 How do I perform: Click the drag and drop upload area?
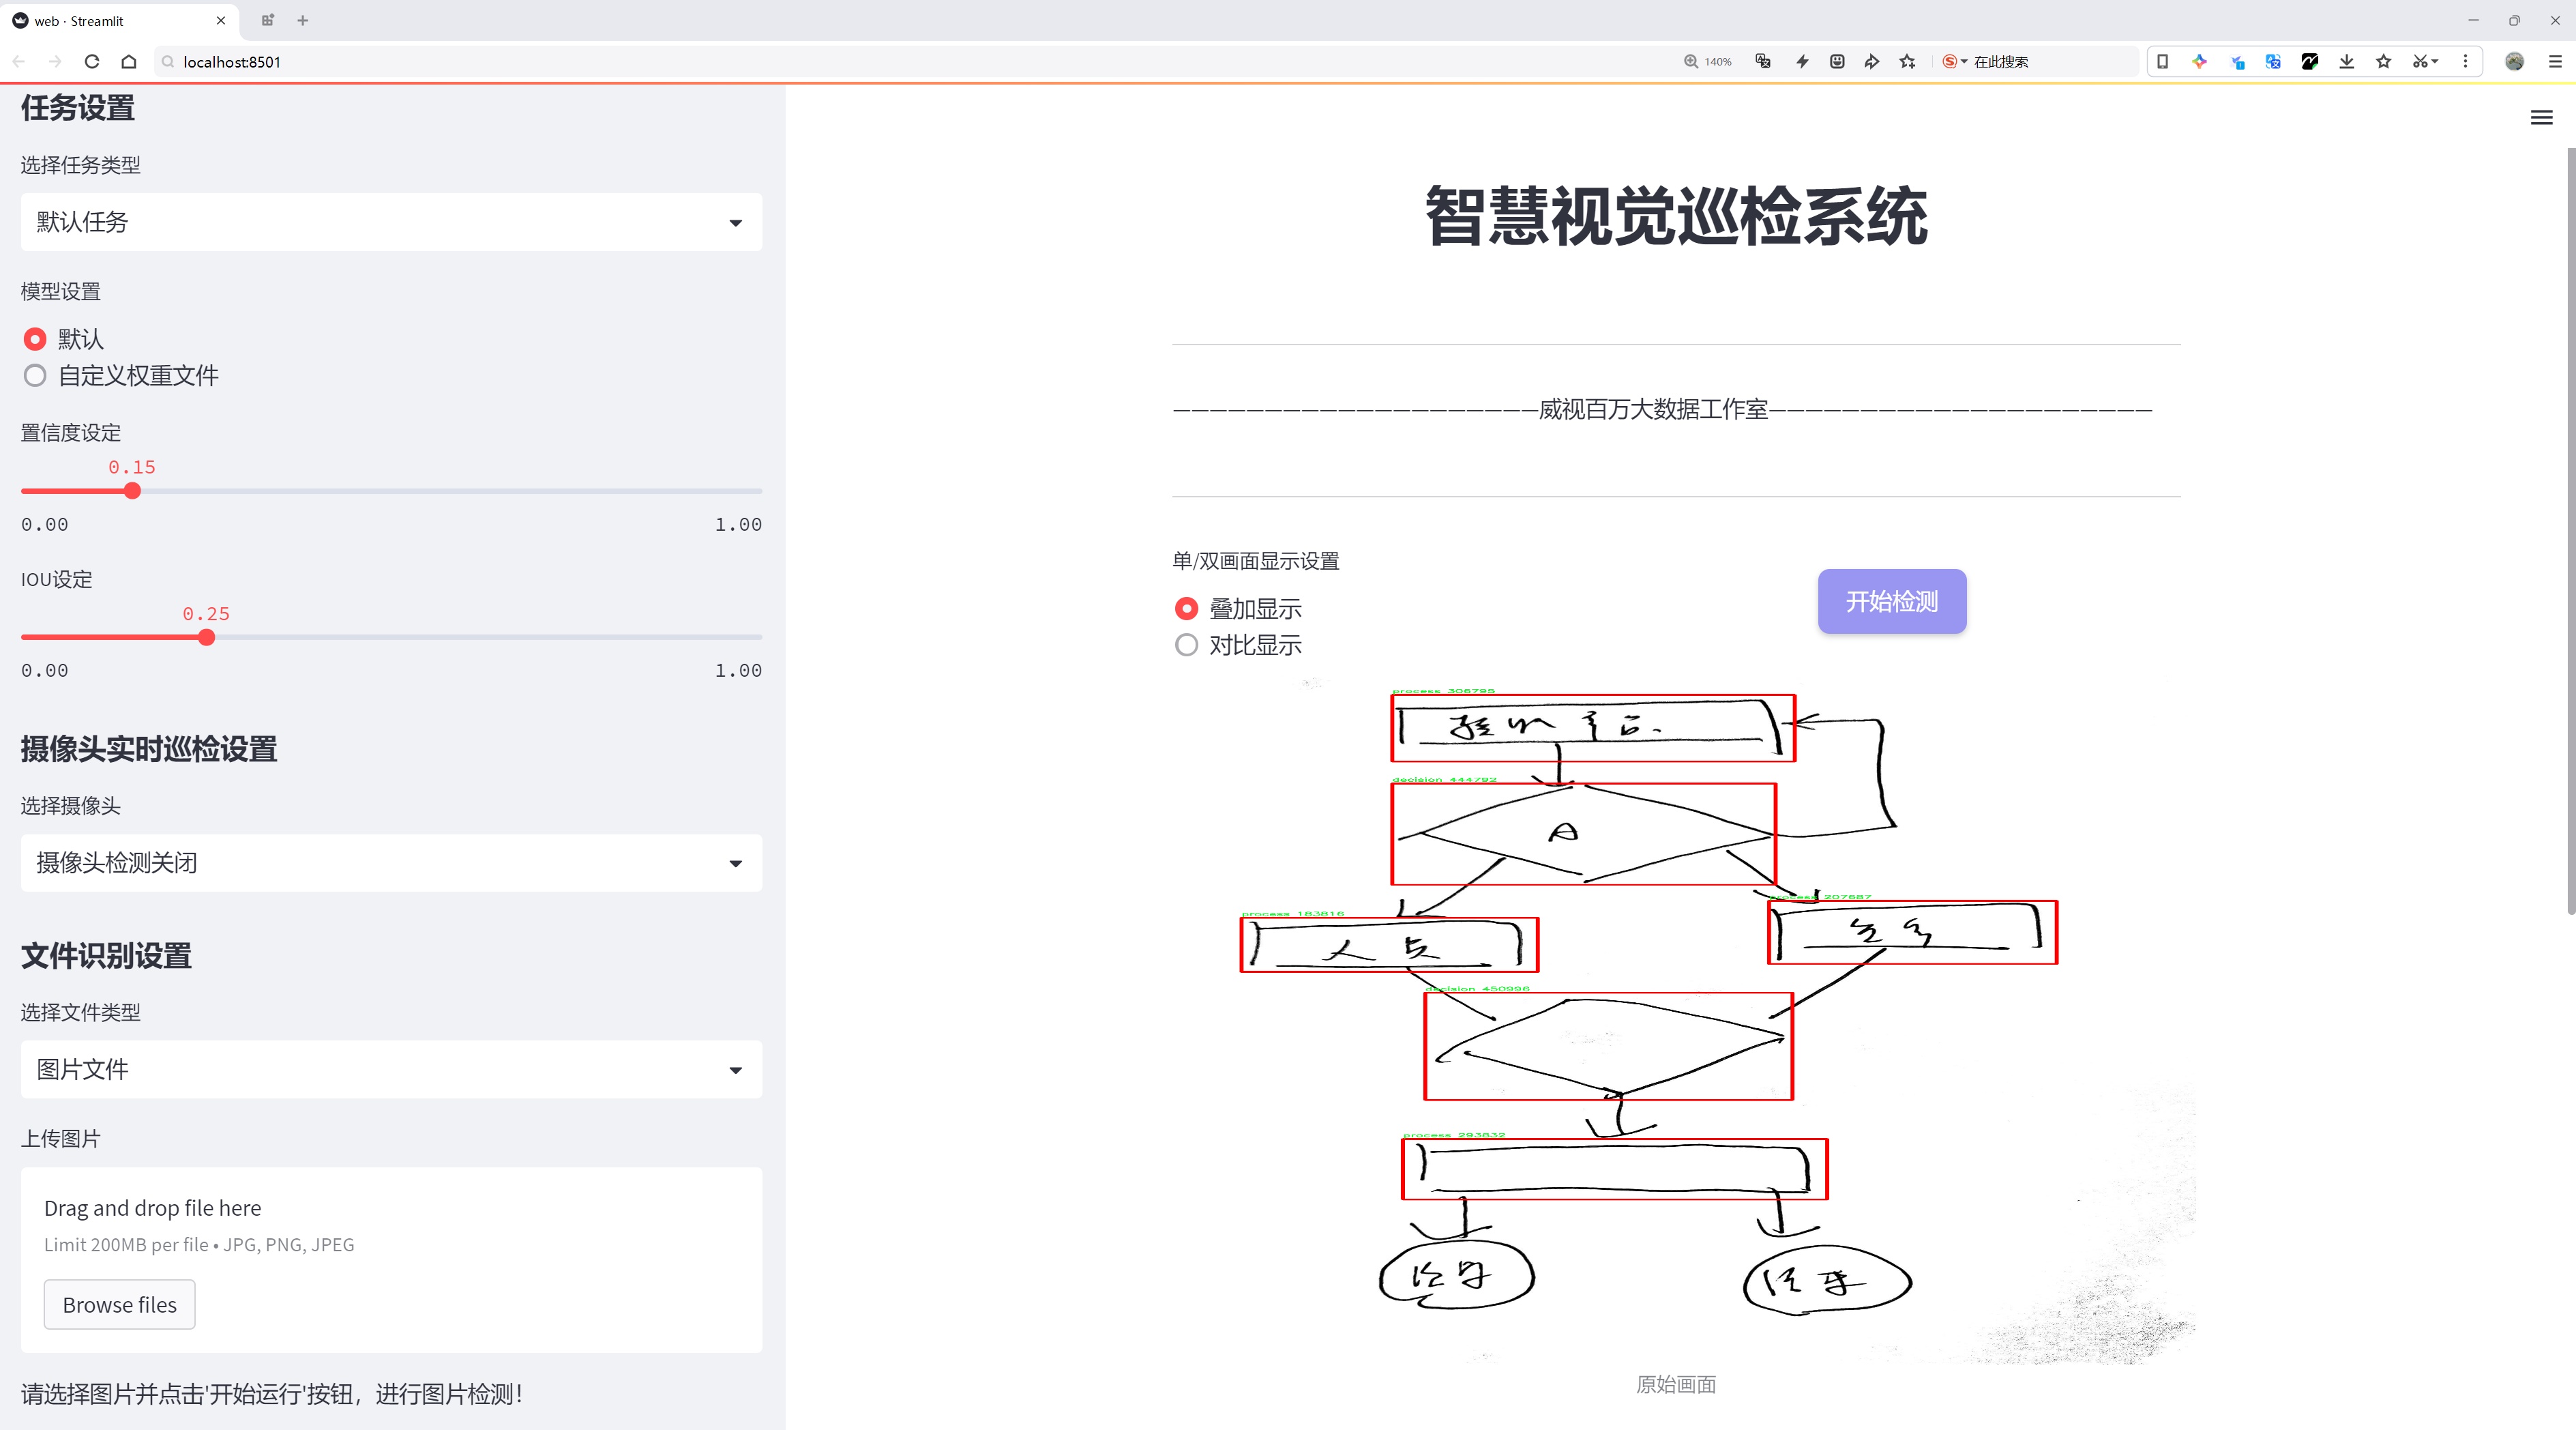pyautogui.click(x=391, y=1260)
